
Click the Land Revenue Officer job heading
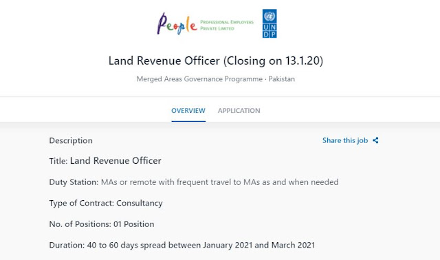(x=215, y=61)
